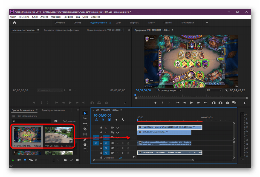This screenshot has width=260, height=177.
Task: Mute audio track A1
Action: 117,143
